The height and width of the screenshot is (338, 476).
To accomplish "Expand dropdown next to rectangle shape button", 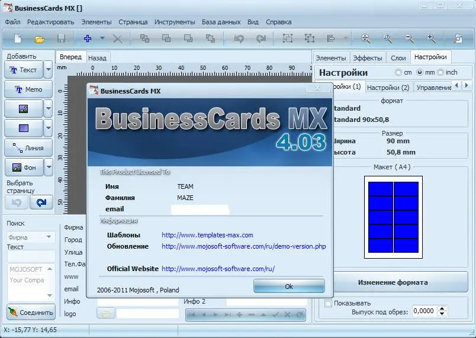I will point(49,128).
